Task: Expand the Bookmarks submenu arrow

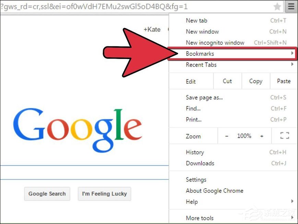Action: click(x=292, y=53)
